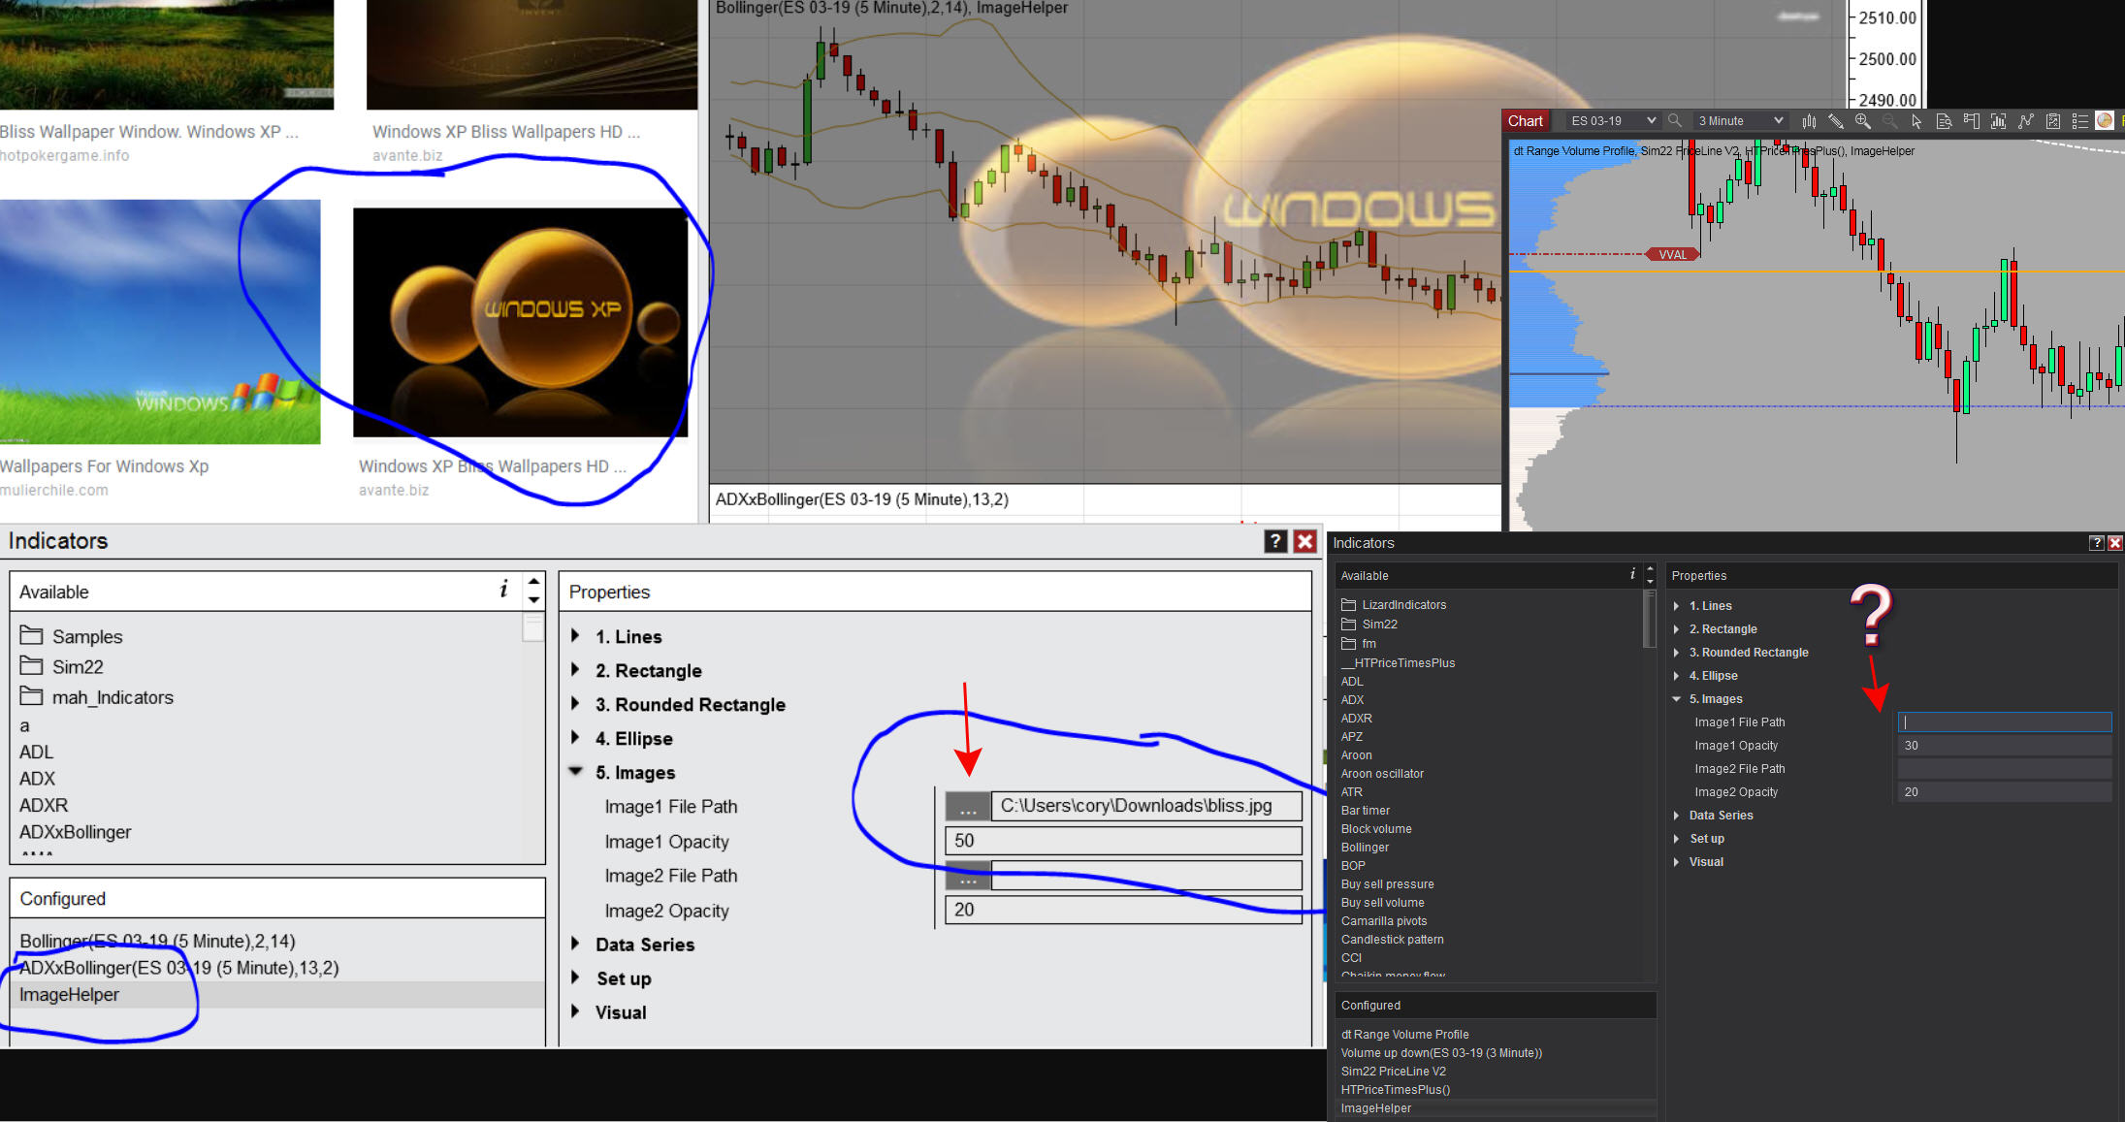This screenshot has height=1122, width=2125.
Task: Collapse 5. Images in light Properties panel
Action: [x=575, y=771]
